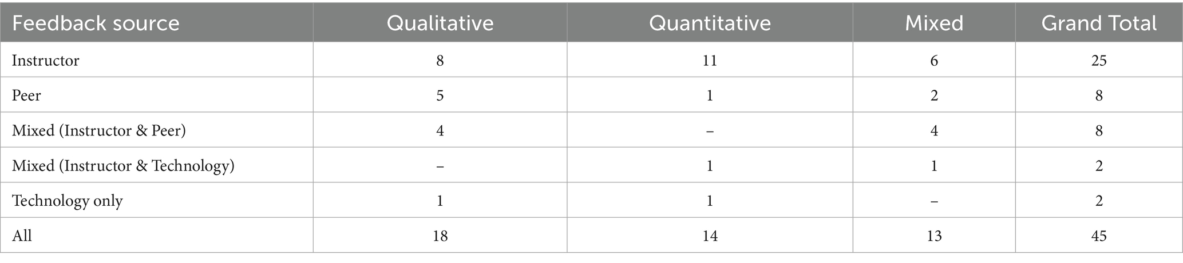
Task: Click the Instructor Mixed cell showing 6
Action: [934, 60]
